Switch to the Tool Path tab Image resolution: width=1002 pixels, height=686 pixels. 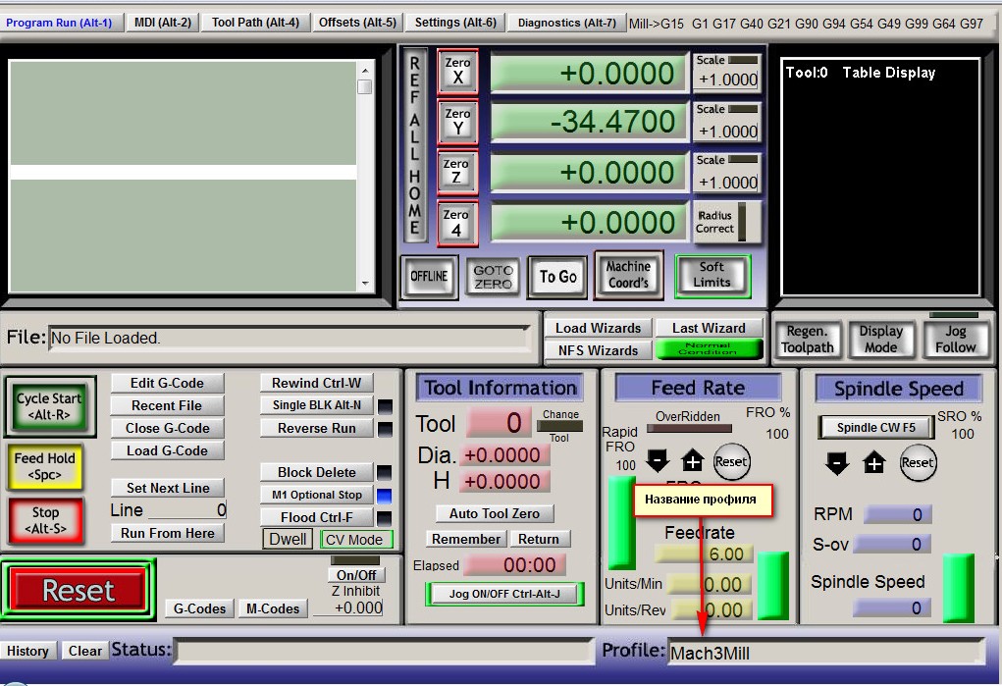(255, 23)
